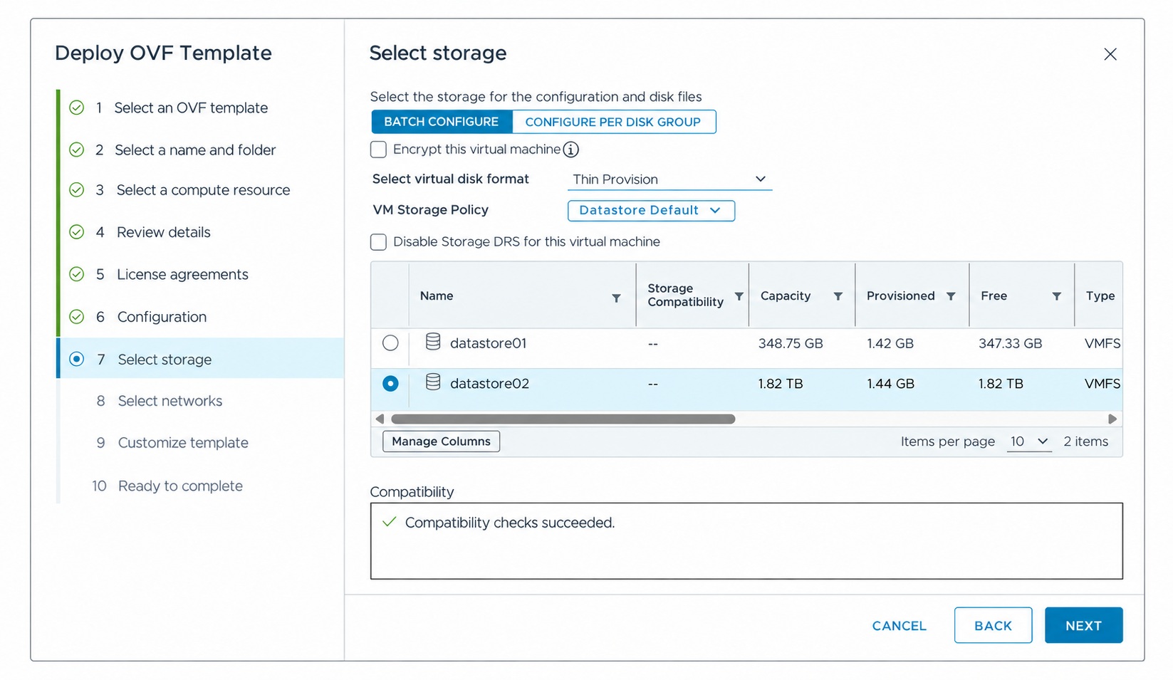Click the datastore01 name text
This screenshot has height=680, width=1173.
click(x=488, y=343)
